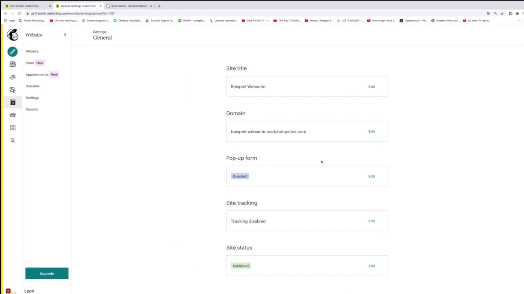This screenshot has width=524, height=294.
Task: Click the Website menu item
Action: point(32,51)
